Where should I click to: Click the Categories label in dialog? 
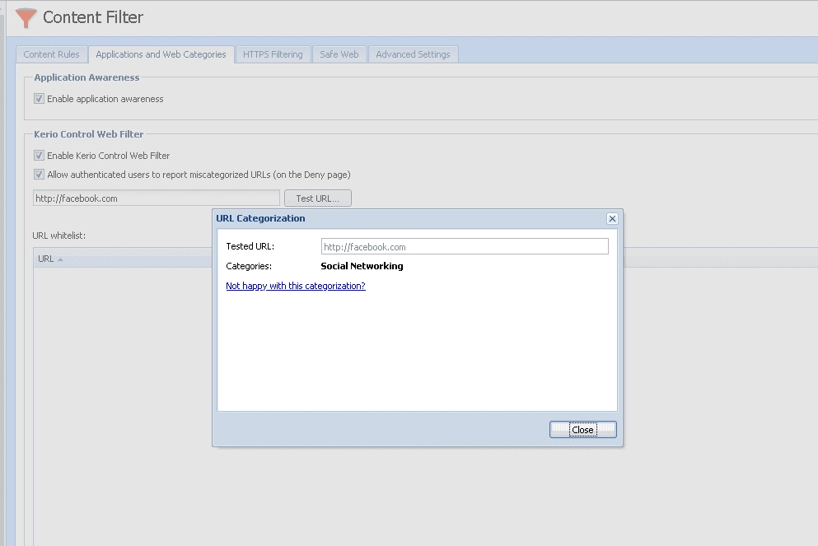point(249,266)
